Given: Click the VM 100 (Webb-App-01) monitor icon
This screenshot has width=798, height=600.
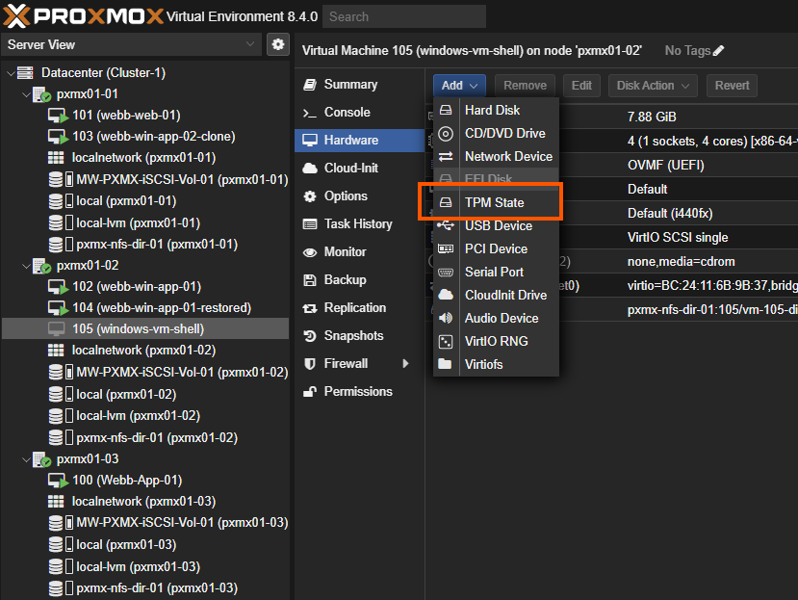Looking at the screenshot, I should [x=58, y=481].
